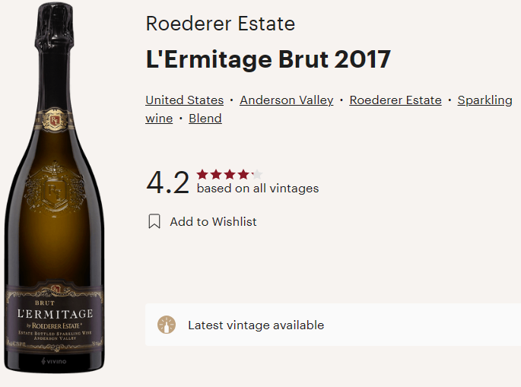Select the second red rating star
The height and width of the screenshot is (387, 521).
click(x=216, y=174)
